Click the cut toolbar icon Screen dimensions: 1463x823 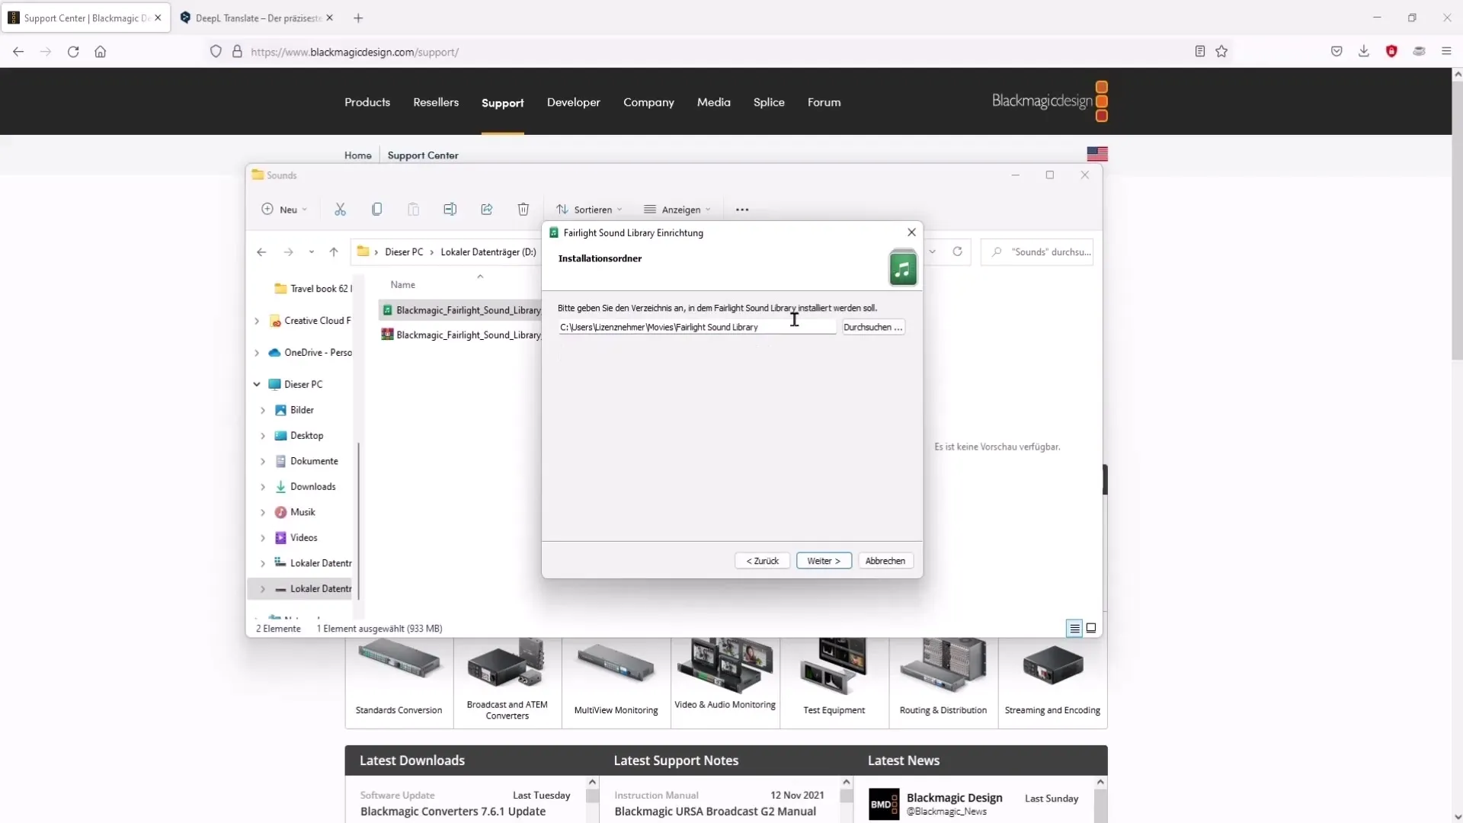(x=340, y=209)
